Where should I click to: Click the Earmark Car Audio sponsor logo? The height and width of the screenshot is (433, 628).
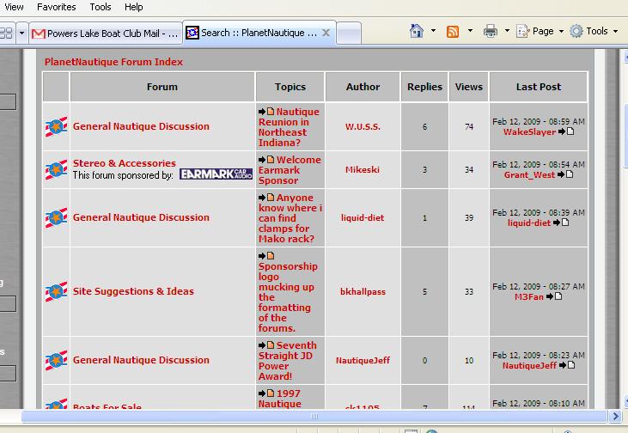216,174
